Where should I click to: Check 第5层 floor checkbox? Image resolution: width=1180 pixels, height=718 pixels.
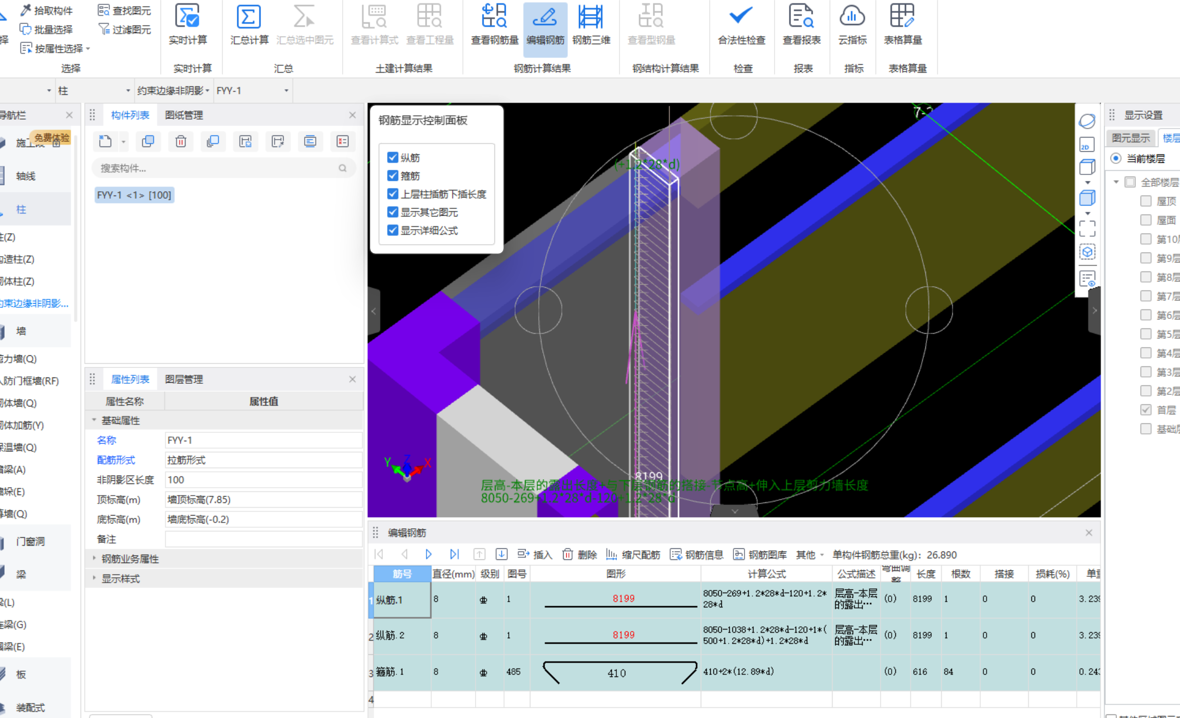click(1146, 334)
